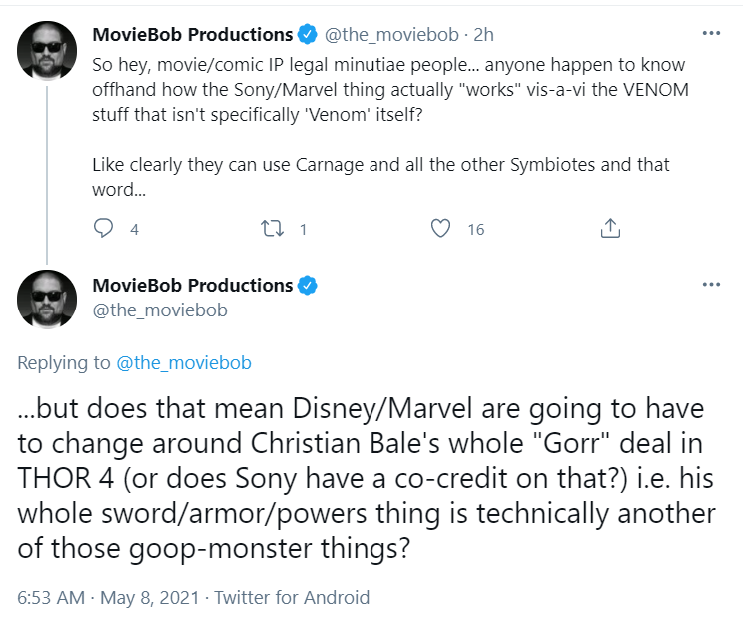Open the 6:53 AM · May 8, 2021 timestamp

click(108, 598)
